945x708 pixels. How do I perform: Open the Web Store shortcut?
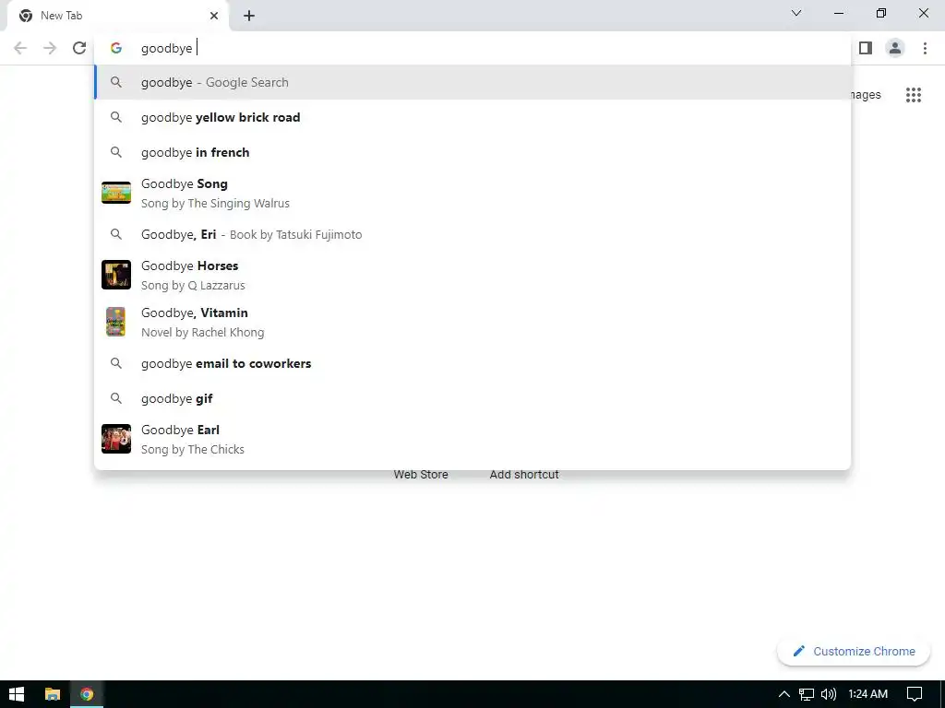tap(421, 475)
